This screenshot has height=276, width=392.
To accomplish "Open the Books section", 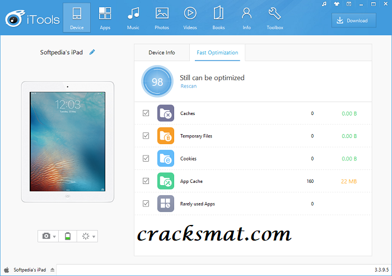I will click(x=218, y=18).
